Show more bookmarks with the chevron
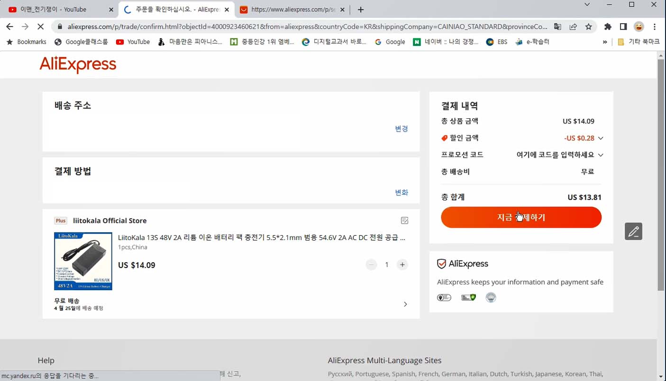Image resolution: width=666 pixels, height=381 pixels. [x=605, y=42]
